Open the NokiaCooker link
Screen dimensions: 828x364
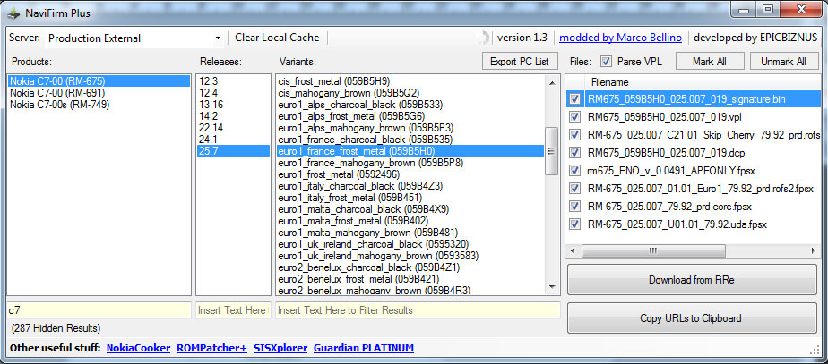point(138,348)
